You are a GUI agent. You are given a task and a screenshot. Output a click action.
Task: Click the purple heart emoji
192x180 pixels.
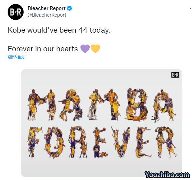85,49
